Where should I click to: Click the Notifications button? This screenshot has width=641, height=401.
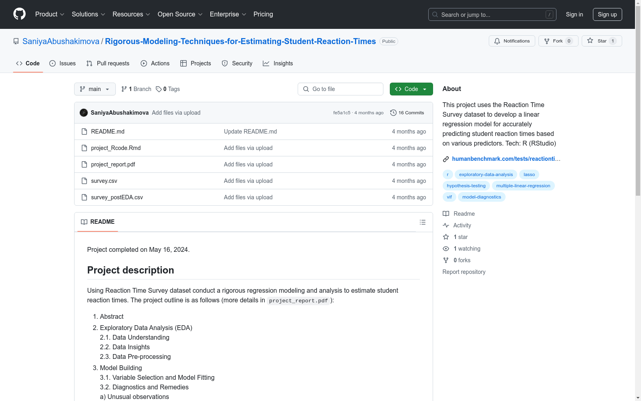tap(512, 41)
